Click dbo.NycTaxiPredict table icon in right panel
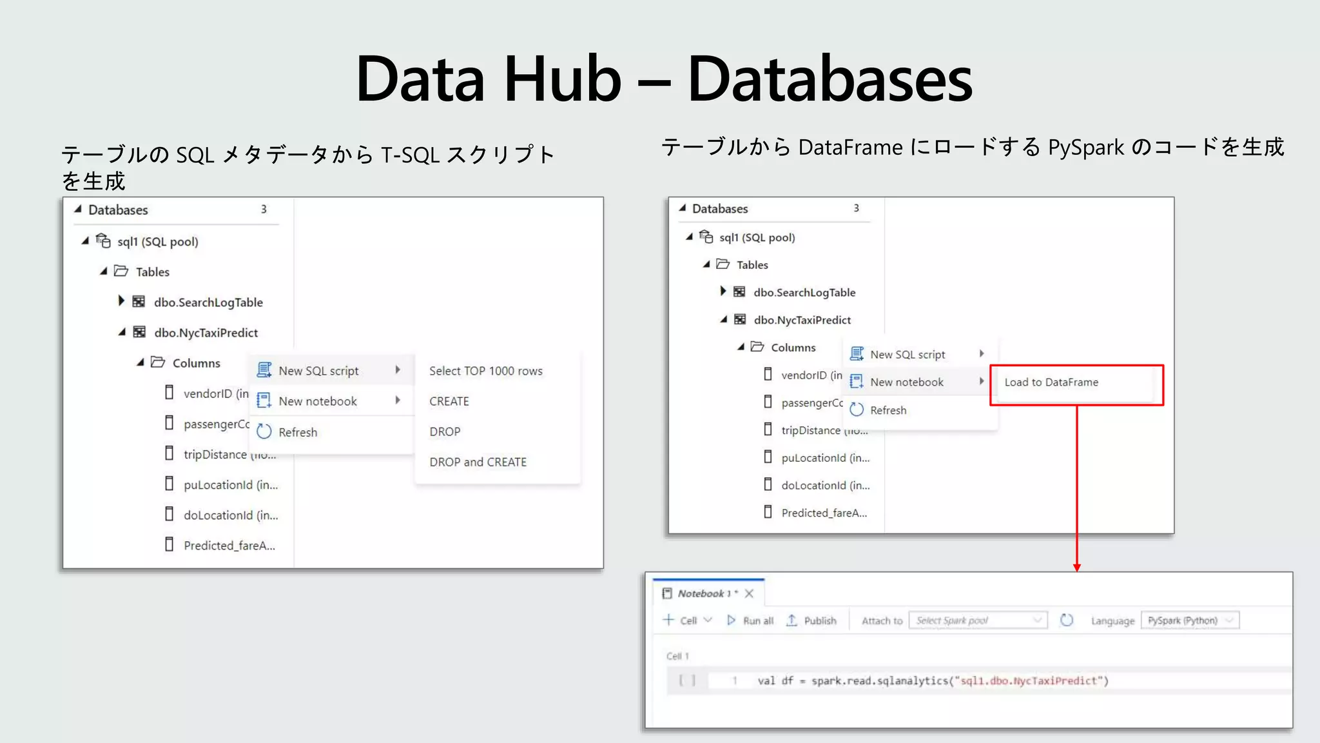The image size is (1320, 743). click(740, 319)
